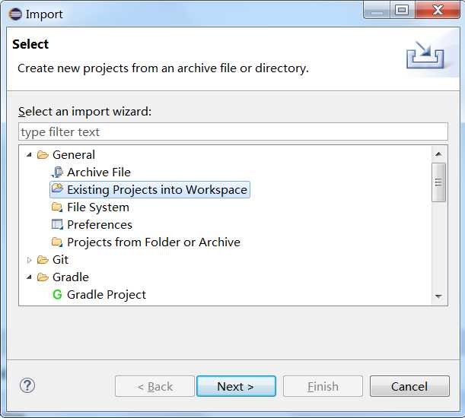Screen dimensions: 465x418
Task: Click the Projects from Folder or Archive icon
Action: 57,242
